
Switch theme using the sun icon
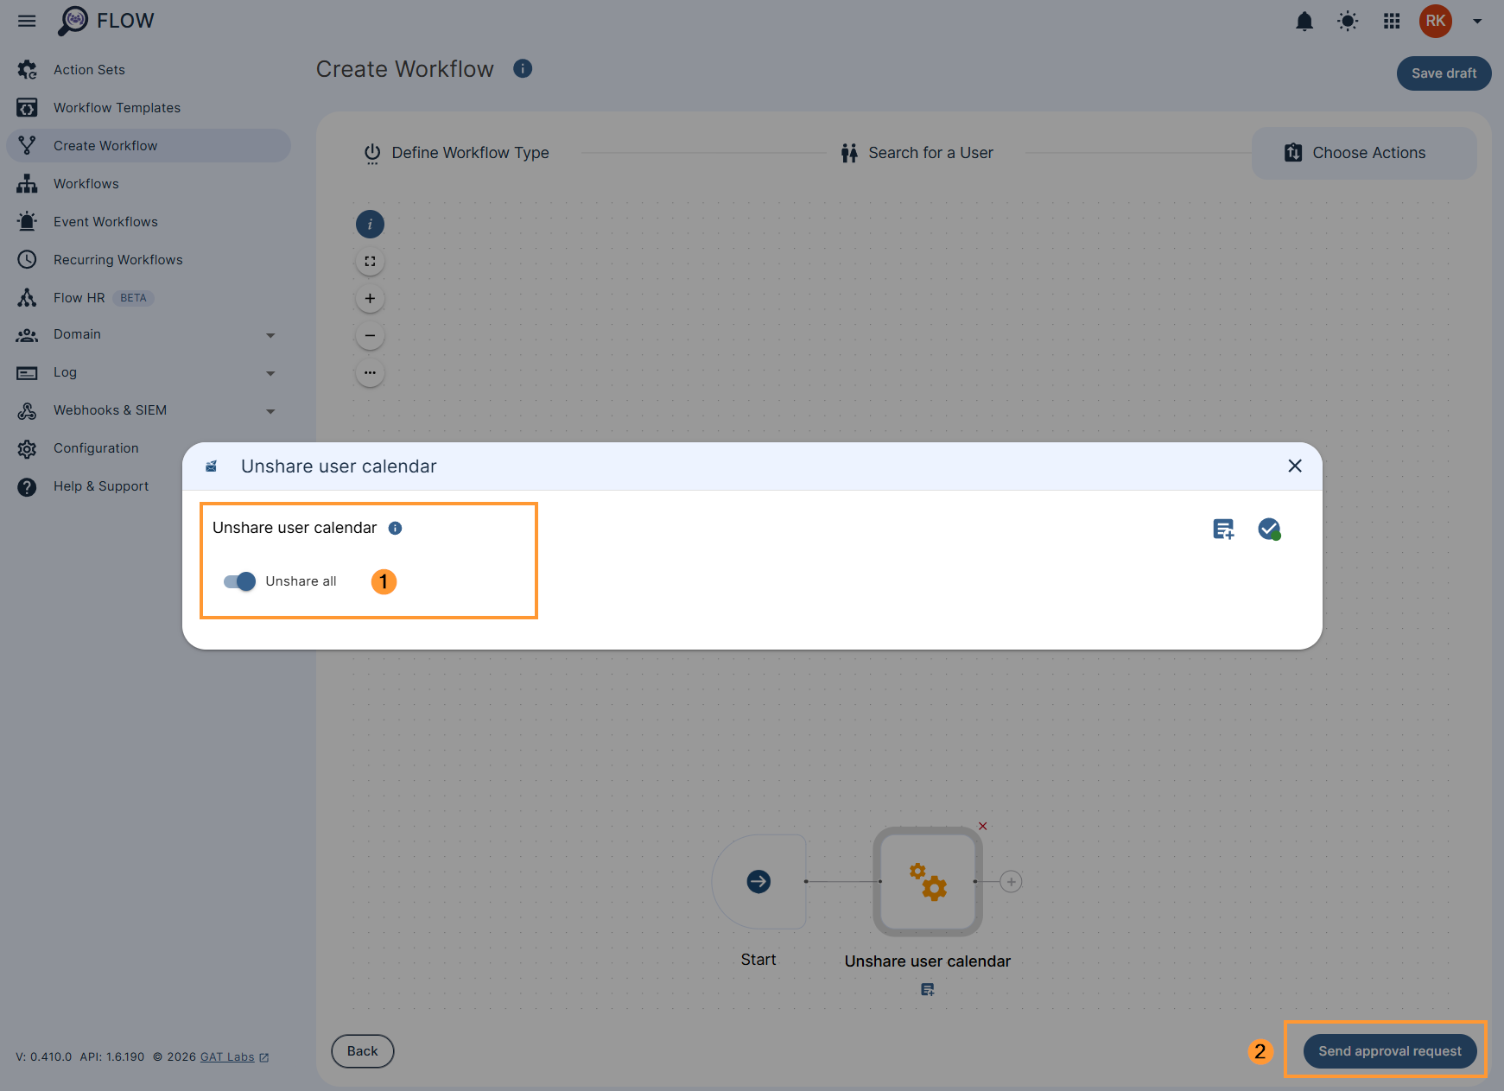point(1347,21)
